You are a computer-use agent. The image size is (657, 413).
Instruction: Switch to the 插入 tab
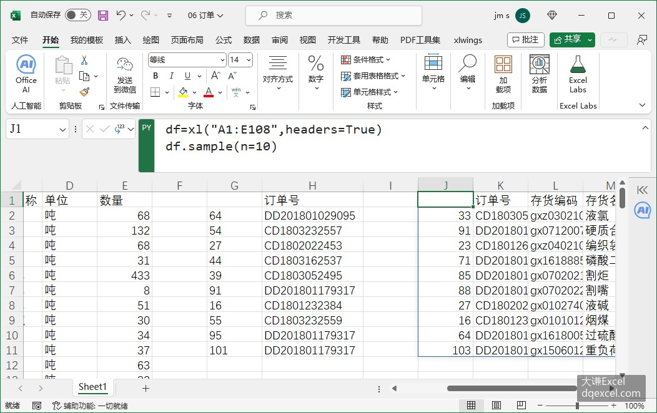click(x=122, y=40)
